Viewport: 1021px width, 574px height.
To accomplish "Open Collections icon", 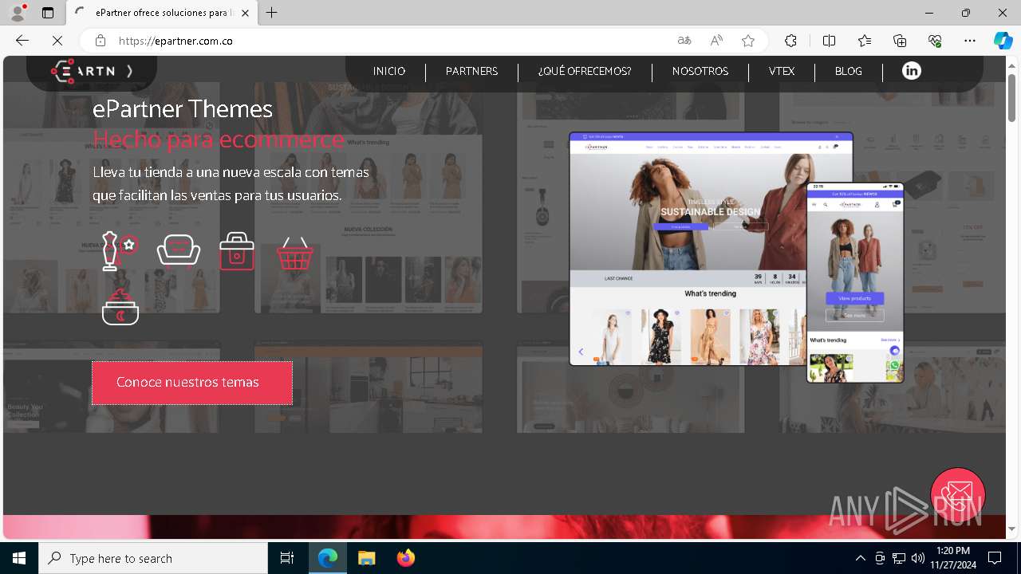I will click(900, 41).
